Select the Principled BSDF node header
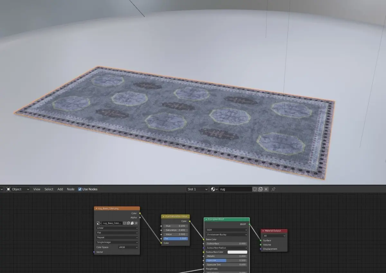This screenshot has height=273, width=386. [x=227, y=219]
